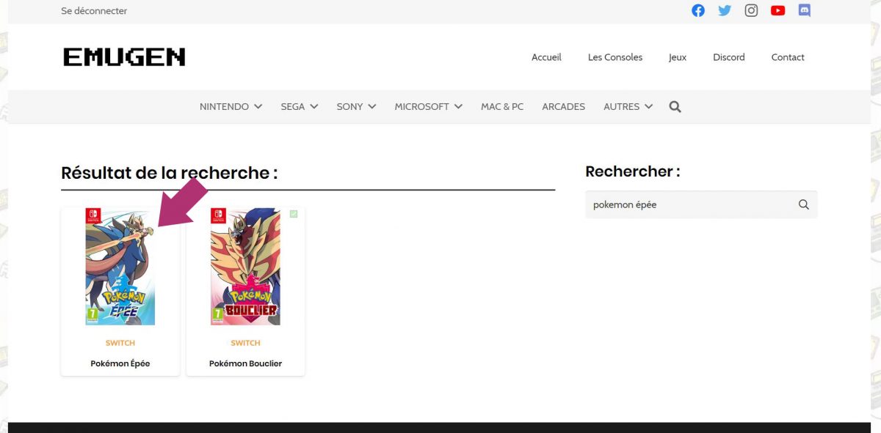This screenshot has height=433, width=881.
Task: Click the Pokémon Bouclier cover image
Action: point(245,267)
